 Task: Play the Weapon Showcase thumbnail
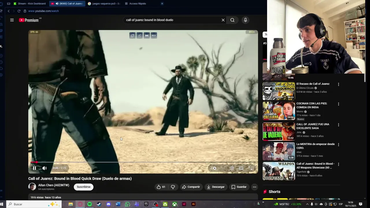coord(279,171)
